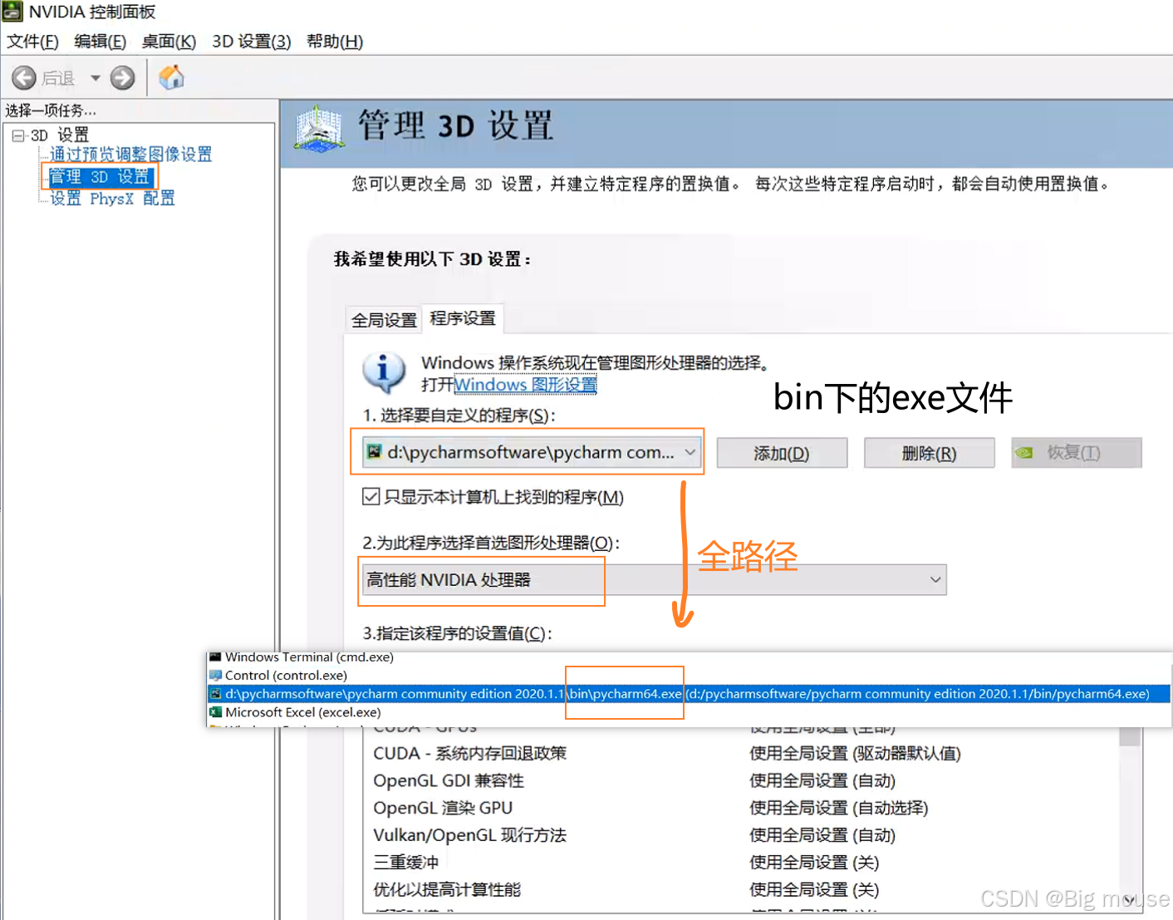Image resolution: width=1173 pixels, height=920 pixels.
Task: Select 通过预览调整图像设置 in task tree
Action: [131, 155]
